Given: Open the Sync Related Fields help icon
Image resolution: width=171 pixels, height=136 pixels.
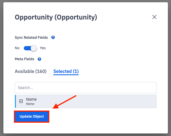Looking at the screenshot, I should coord(53,37).
